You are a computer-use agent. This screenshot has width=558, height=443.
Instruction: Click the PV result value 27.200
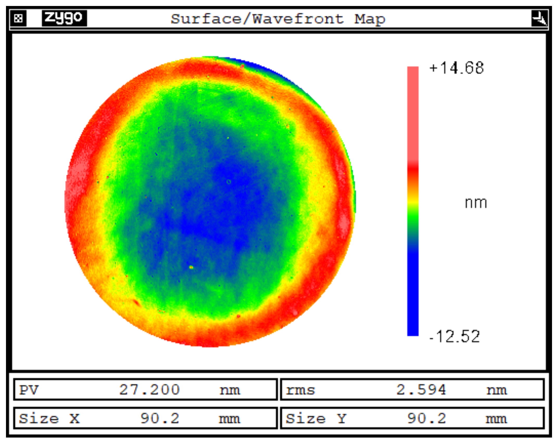pos(149,390)
